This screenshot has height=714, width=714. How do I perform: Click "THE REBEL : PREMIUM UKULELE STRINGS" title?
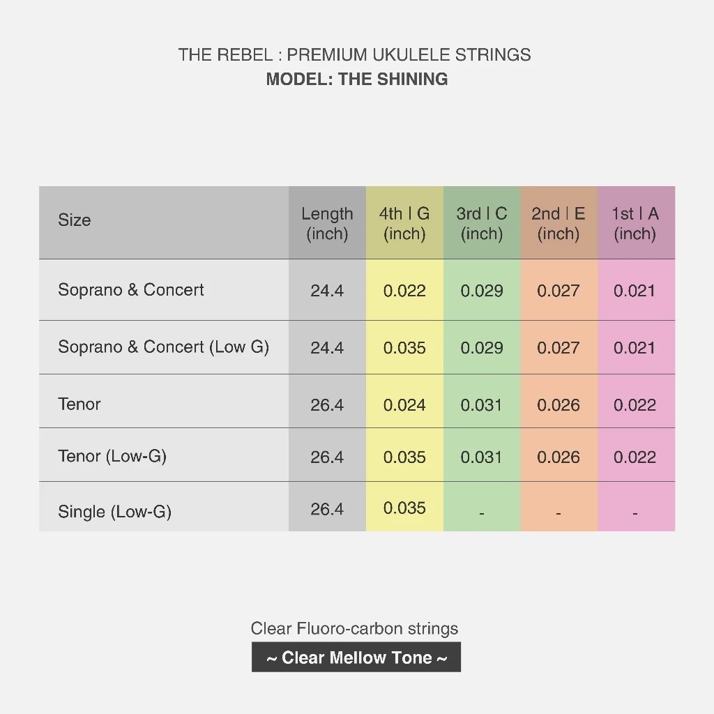[354, 55]
